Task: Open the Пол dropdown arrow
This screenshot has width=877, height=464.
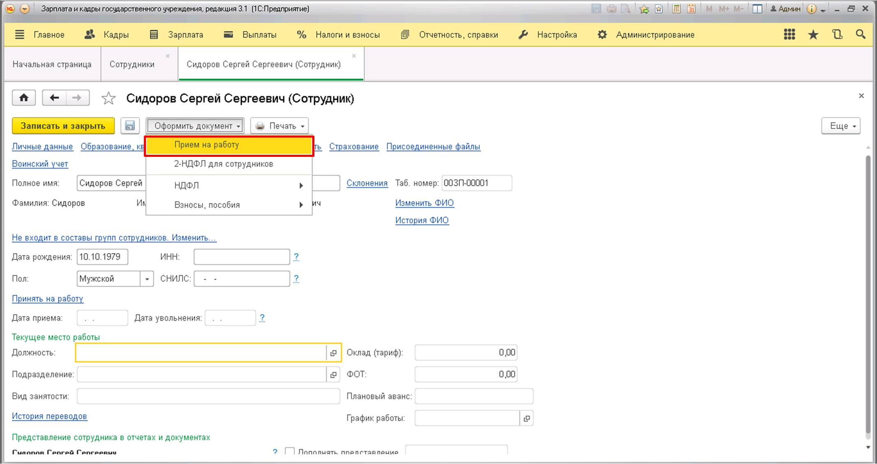Action: 147,279
